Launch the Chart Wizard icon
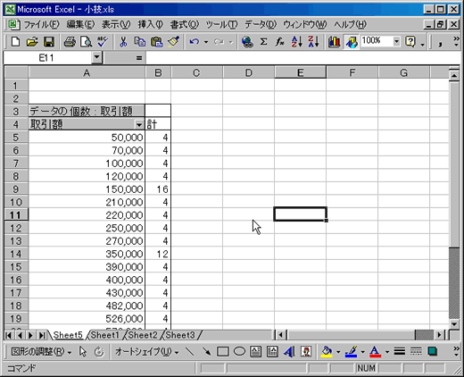464x377 pixels. [x=334, y=42]
